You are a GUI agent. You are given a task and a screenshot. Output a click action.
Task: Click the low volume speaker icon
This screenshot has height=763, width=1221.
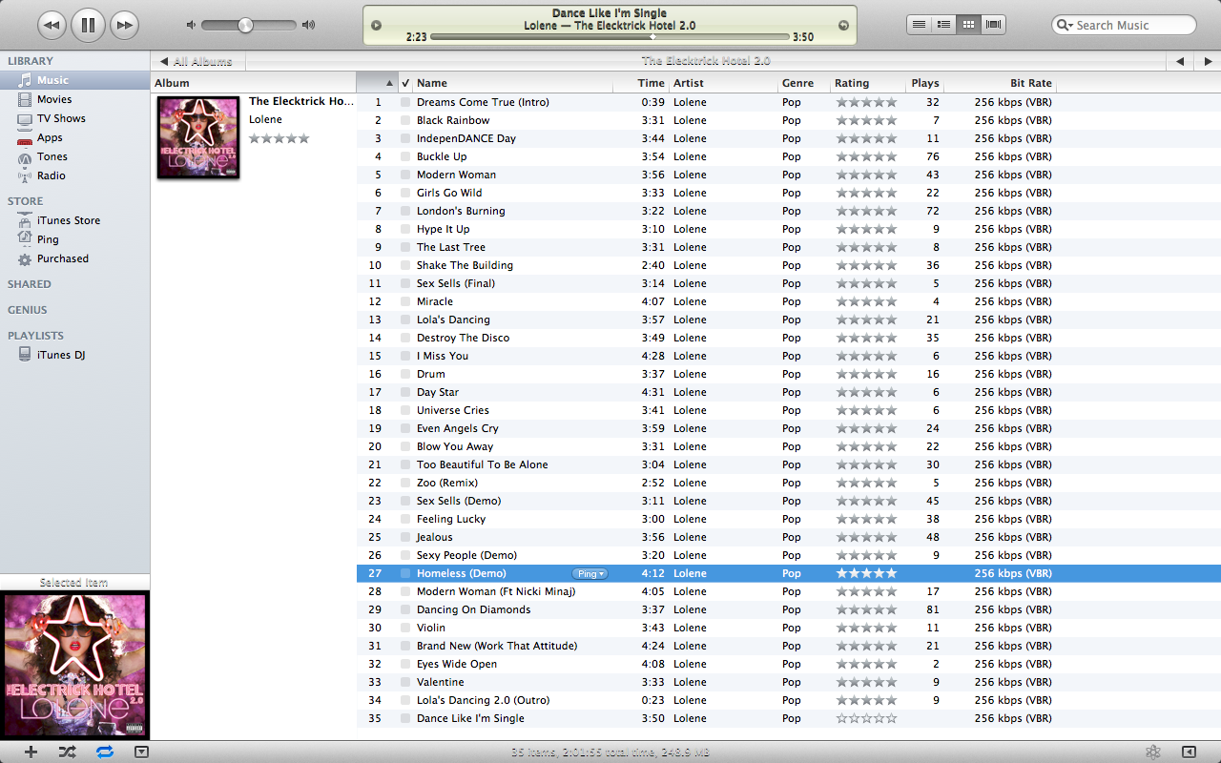coord(191,25)
